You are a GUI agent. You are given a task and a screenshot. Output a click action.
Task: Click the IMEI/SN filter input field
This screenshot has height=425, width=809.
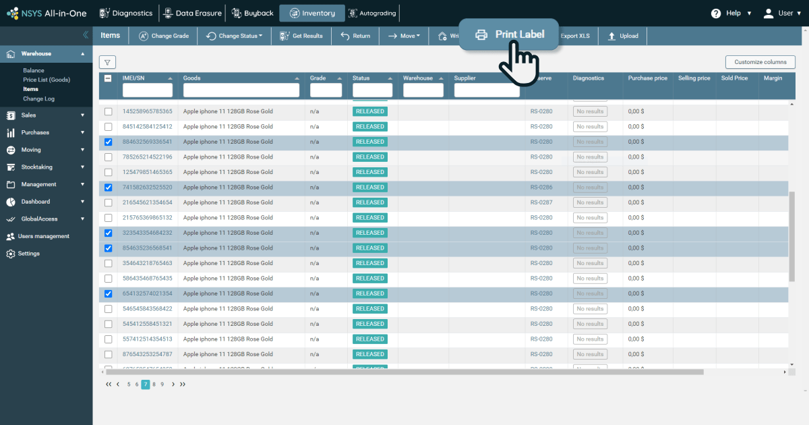(x=148, y=90)
